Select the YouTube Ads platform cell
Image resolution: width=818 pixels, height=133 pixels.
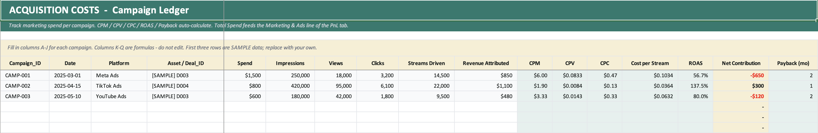[x=119, y=96]
